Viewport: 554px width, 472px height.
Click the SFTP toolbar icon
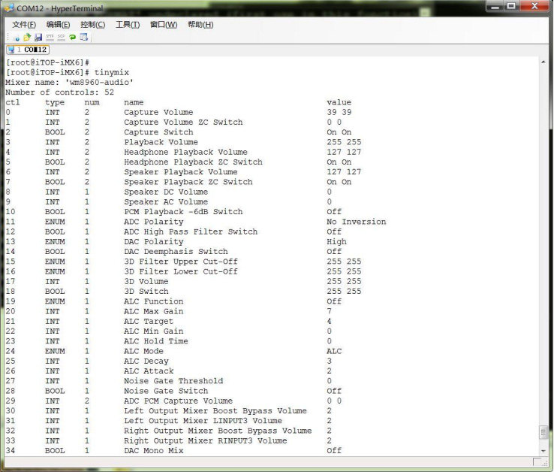point(50,37)
